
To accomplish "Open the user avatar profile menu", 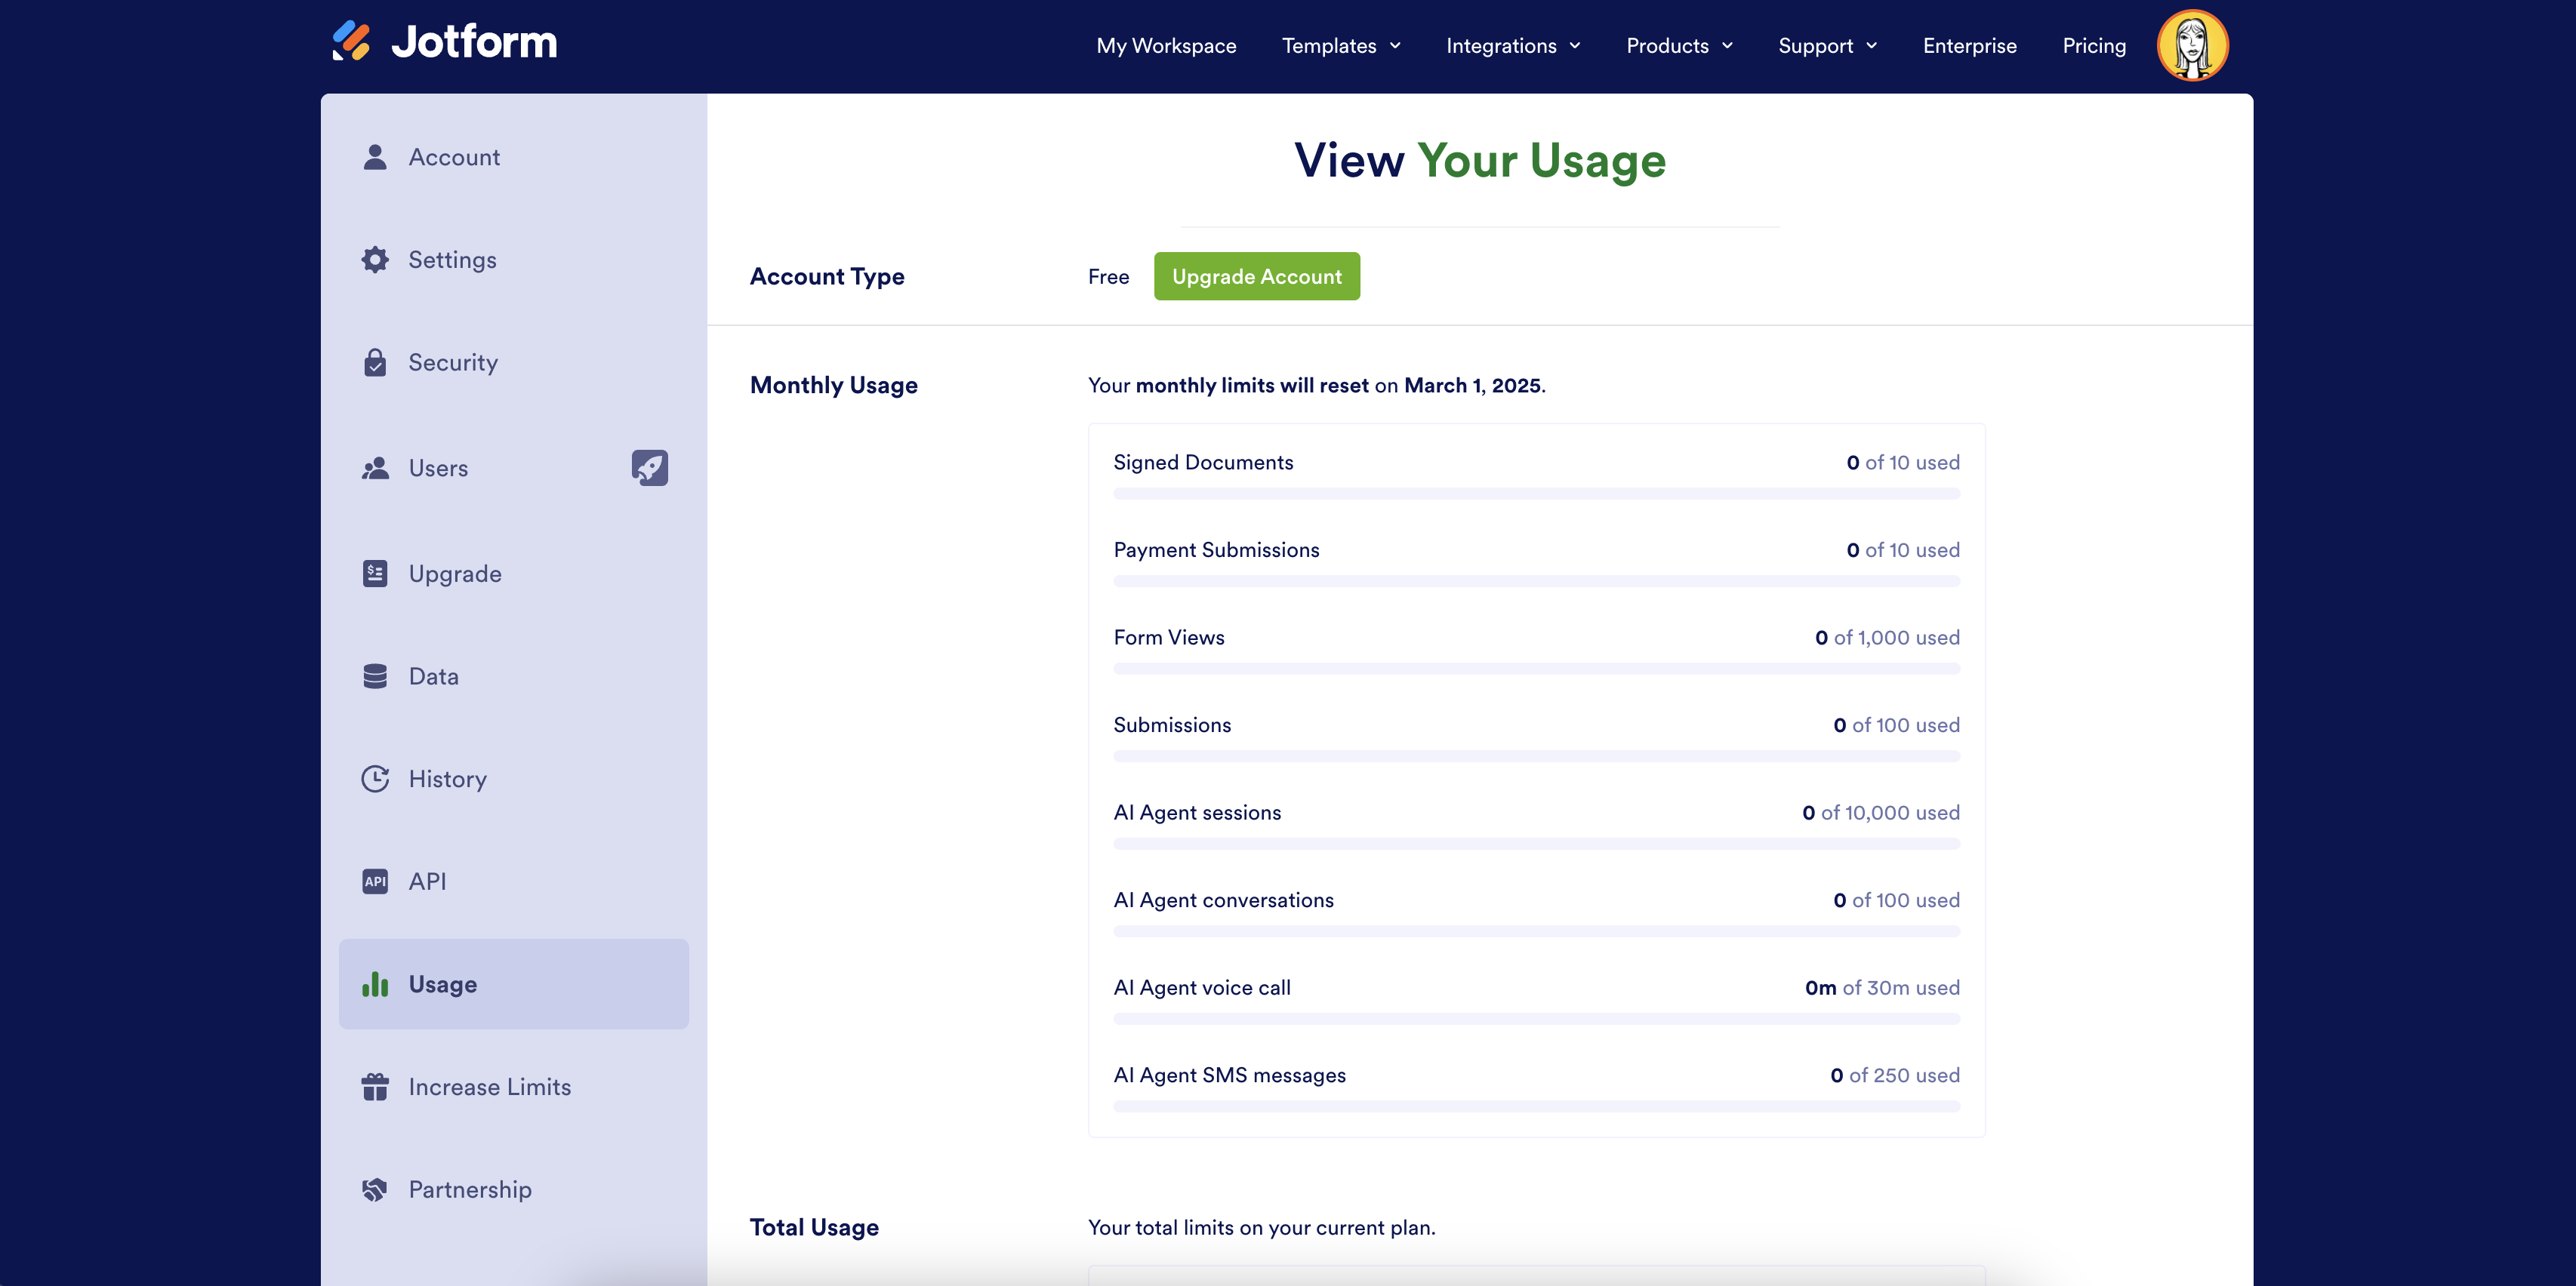I will 2192,46.
